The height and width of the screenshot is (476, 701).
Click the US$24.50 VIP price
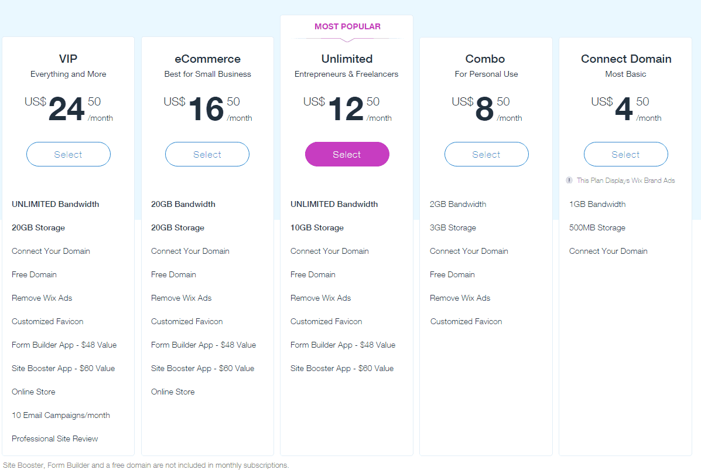tap(67, 109)
